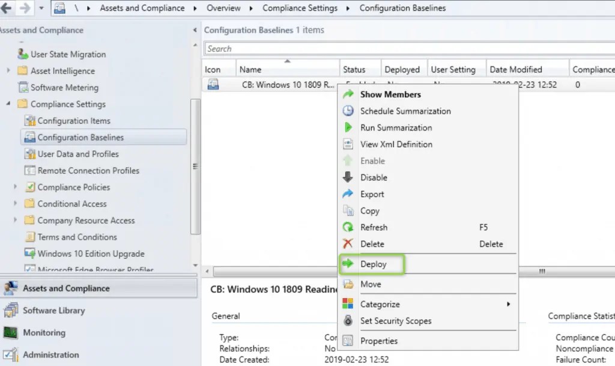The image size is (615, 366).
Task: Click the back navigation arrow icon
Action: coord(6,8)
